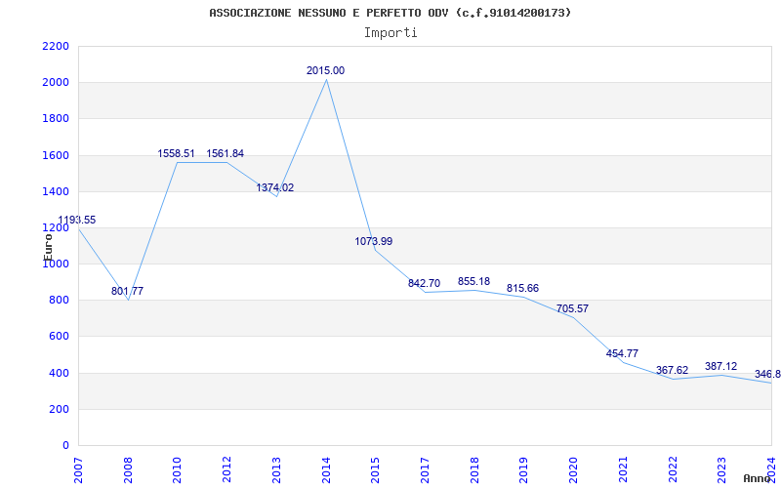Click the 387.12 data label

click(x=720, y=367)
